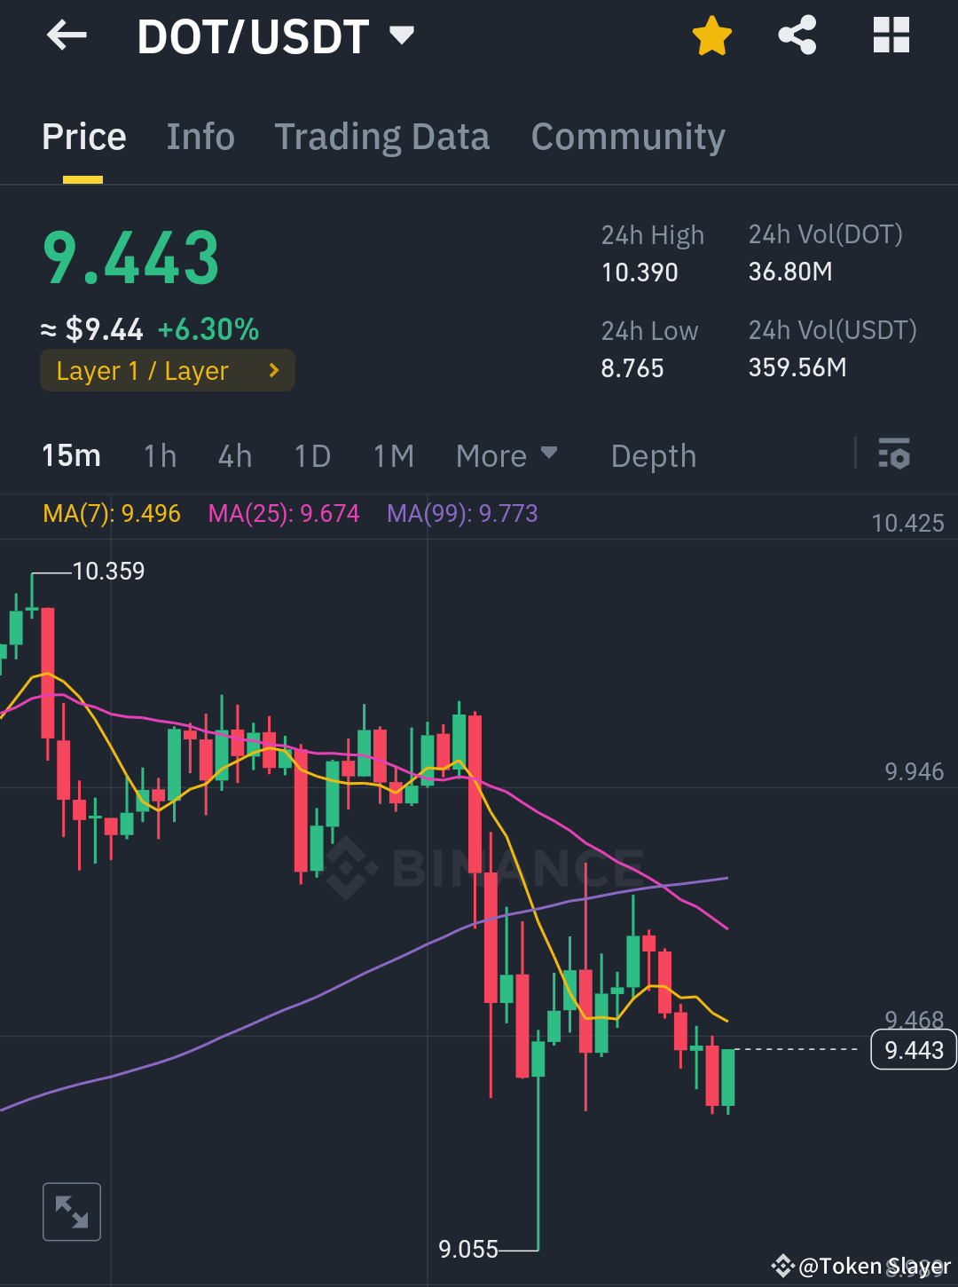Open the share options icon
The height and width of the screenshot is (1287, 958).
click(797, 36)
